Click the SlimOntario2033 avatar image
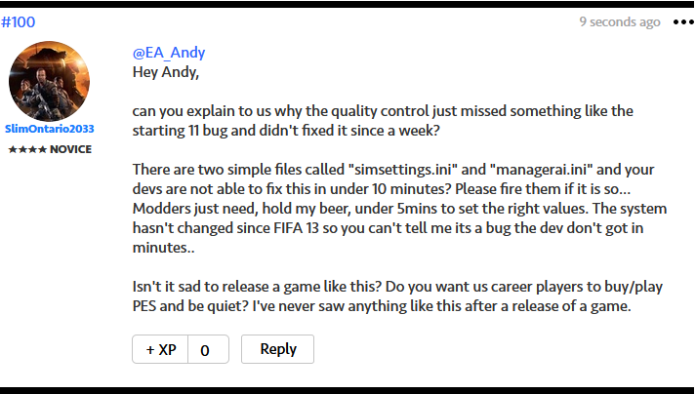The image size is (696, 394). (x=50, y=82)
